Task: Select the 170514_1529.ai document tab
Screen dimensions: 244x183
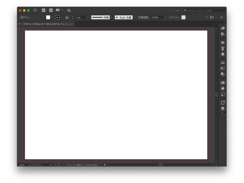Action: [47, 24]
